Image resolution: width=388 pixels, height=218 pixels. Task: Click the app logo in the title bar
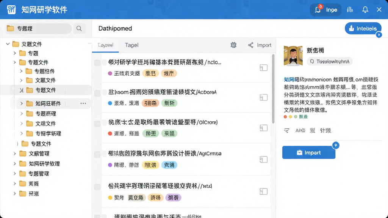11,9
